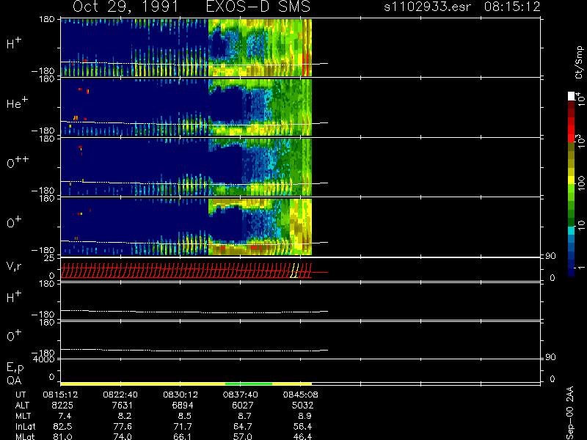Click the 'E,p' axis label
587x440 pixels.
15,368
